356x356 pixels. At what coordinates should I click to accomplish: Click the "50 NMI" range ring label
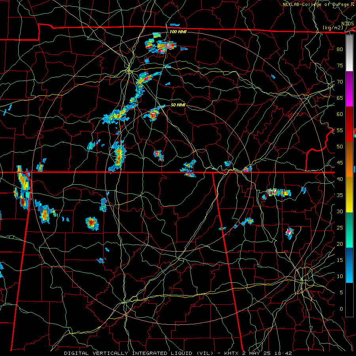[x=178, y=105]
